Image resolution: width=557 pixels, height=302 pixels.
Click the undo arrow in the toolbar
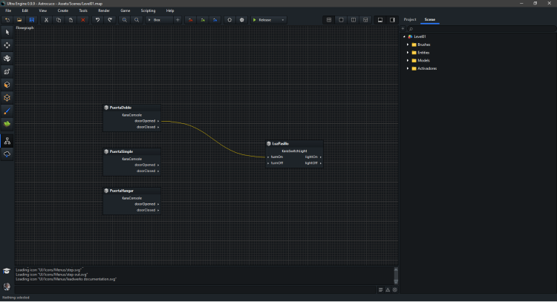97,20
